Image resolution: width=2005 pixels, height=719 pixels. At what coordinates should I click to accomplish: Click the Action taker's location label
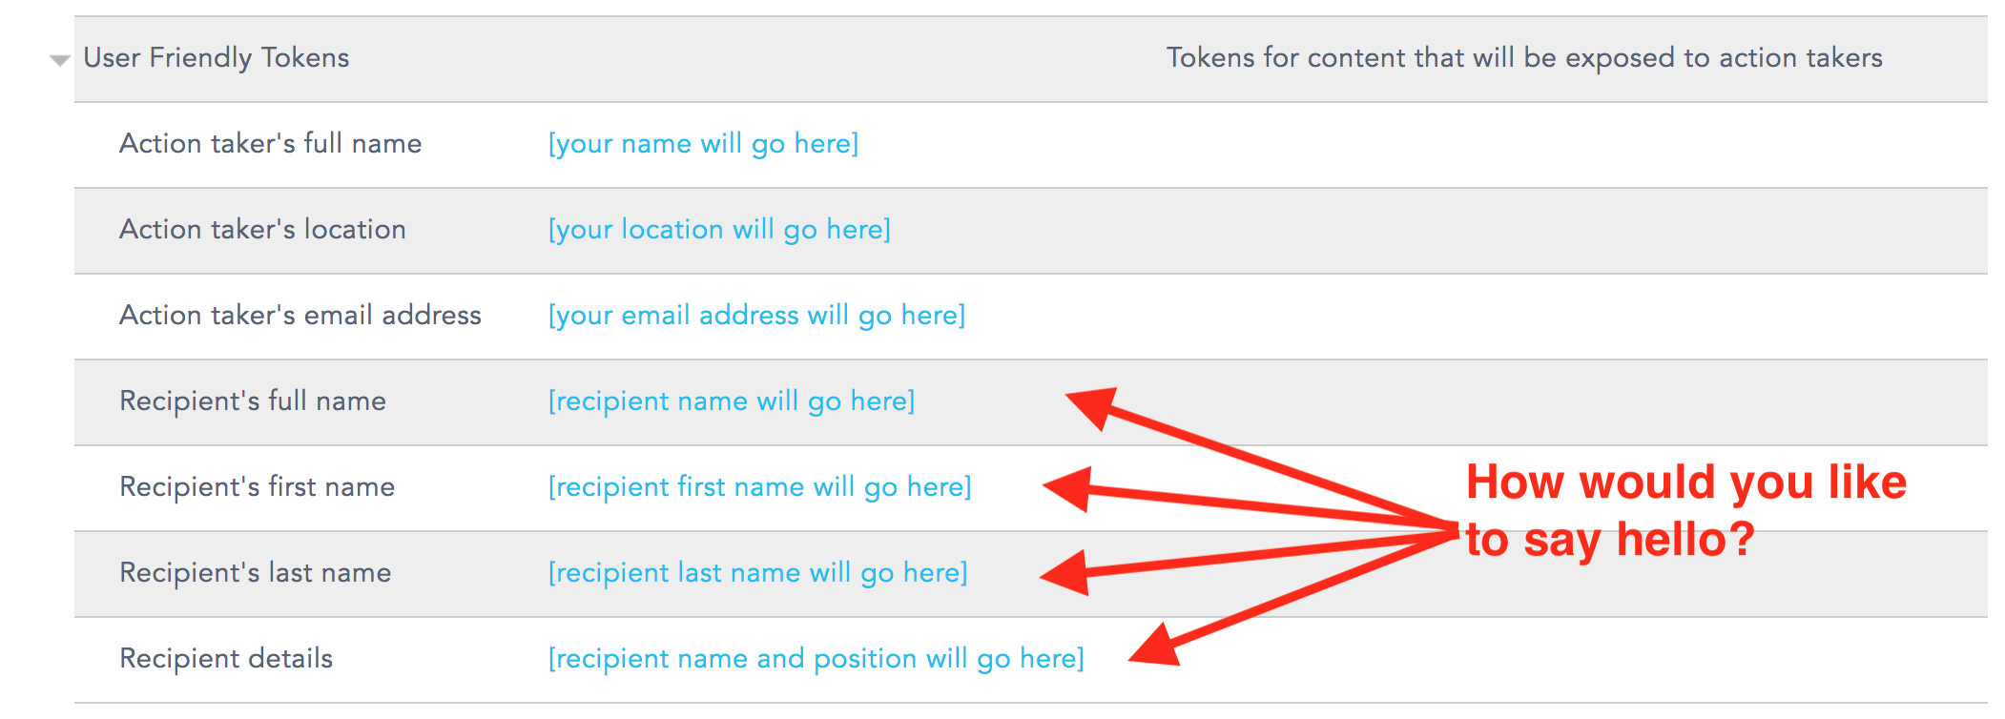click(262, 230)
